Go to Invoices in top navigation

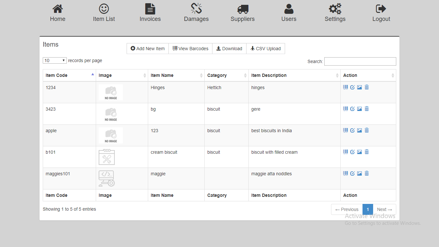point(150,13)
